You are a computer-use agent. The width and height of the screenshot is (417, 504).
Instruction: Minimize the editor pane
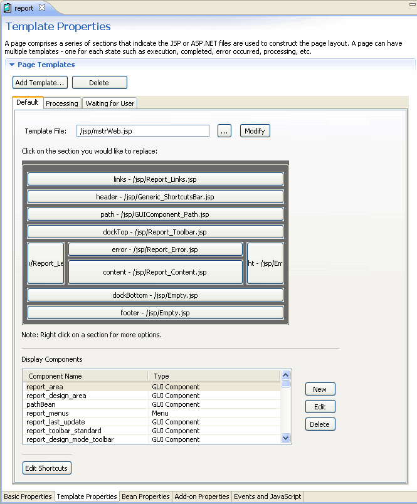tap(412, 4)
